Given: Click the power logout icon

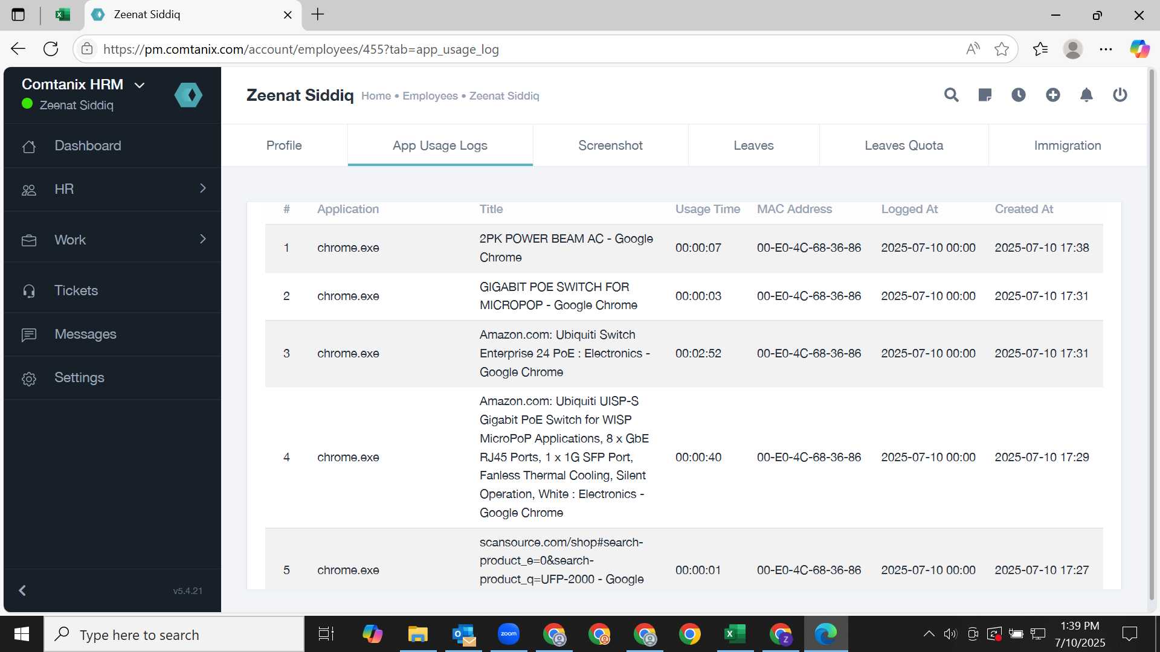Looking at the screenshot, I should point(1120,95).
